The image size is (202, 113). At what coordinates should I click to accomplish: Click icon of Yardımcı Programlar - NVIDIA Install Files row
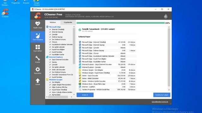[80, 89]
